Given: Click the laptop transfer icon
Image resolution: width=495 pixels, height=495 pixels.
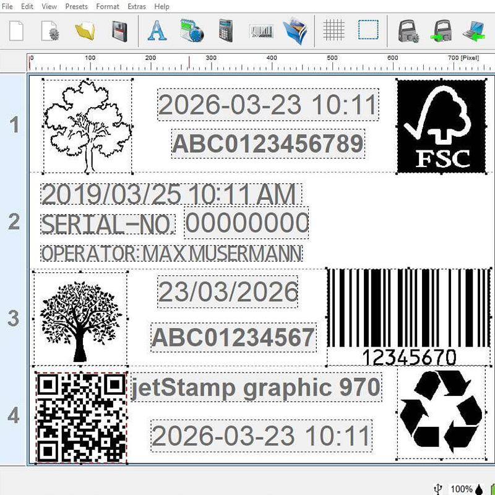Looking at the screenshot, I should [x=473, y=31].
